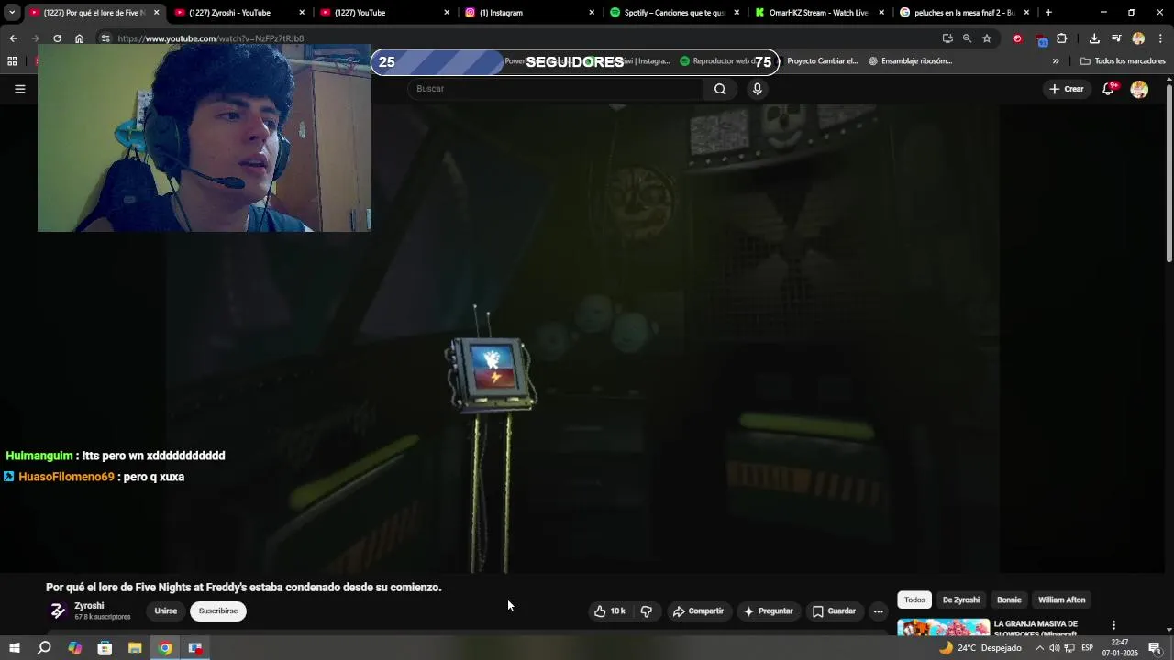The height and width of the screenshot is (660, 1174).
Task: Reload the current page
Action: pos(57,38)
